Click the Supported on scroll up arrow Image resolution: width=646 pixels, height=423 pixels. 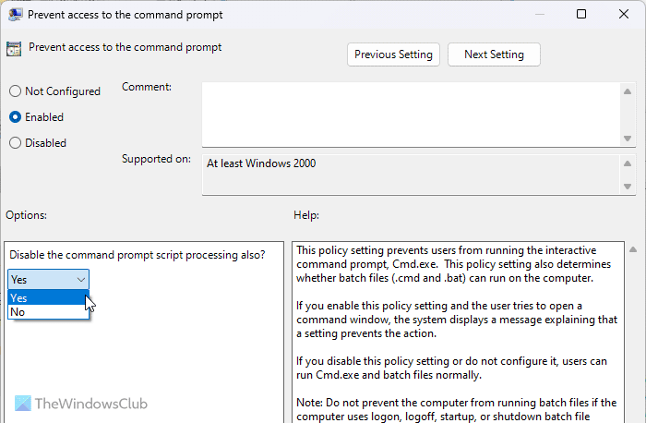tap(628, 162)
